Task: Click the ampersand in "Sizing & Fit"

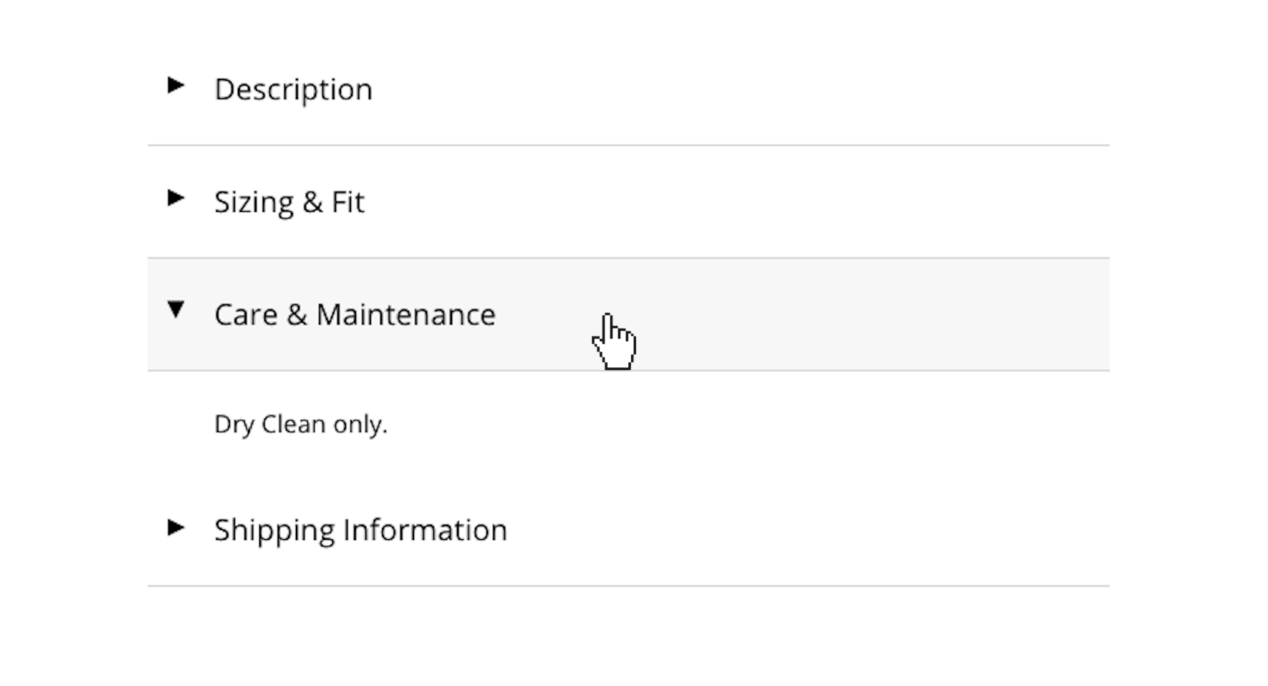Action: click(x=312, y=202)
